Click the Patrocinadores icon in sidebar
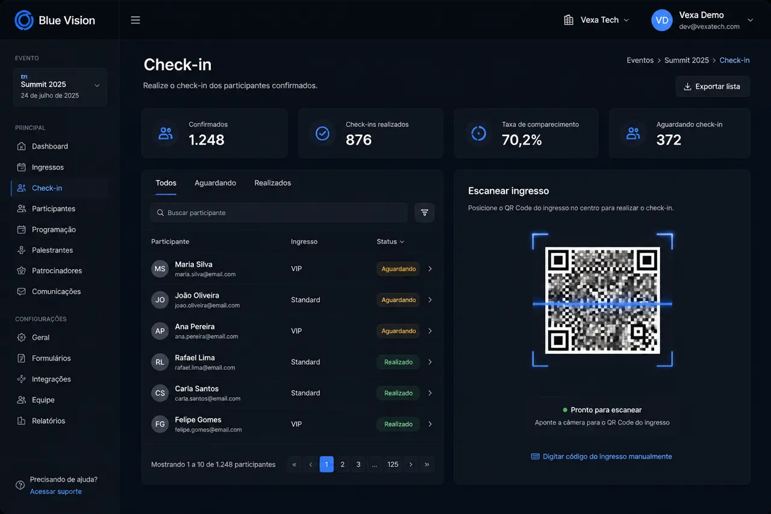 click(x=22, y=271)
